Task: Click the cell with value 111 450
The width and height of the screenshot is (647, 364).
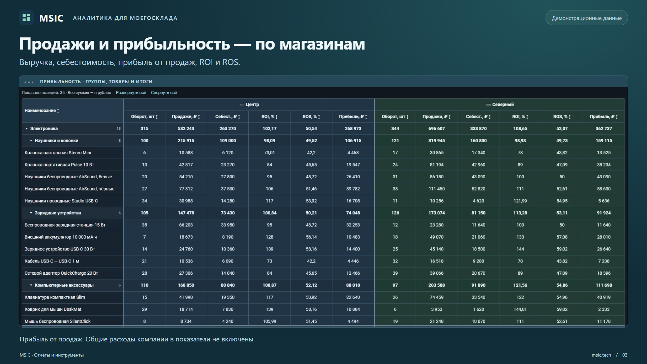Action: pyautogui.click(x=437, y=189)
